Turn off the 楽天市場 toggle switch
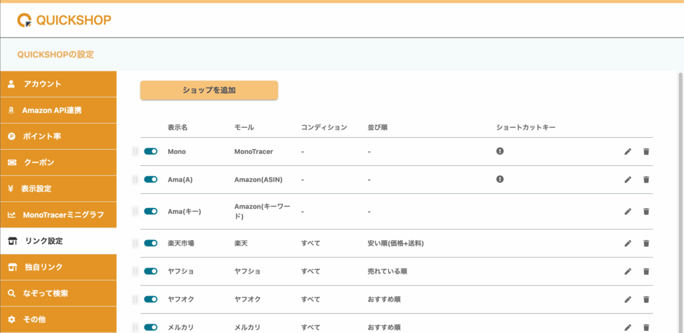The image size is (684, 333). (150, 243)
